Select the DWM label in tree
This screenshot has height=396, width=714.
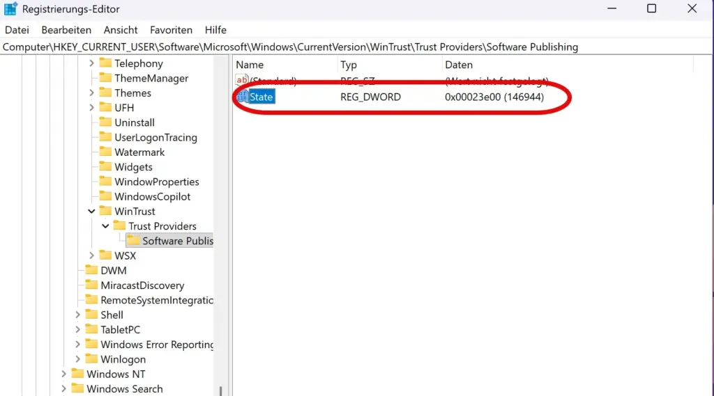pos(114,271)
